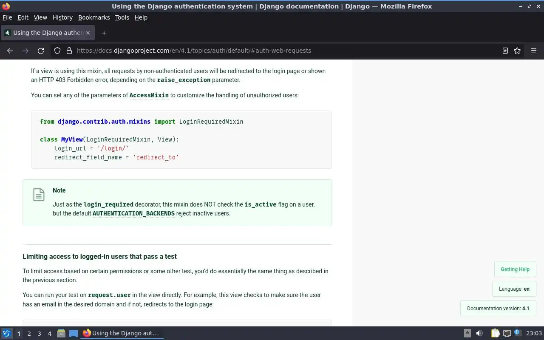Toggle reader view for this page
This screenshot has height=340, width=544.
pos(505,51)
